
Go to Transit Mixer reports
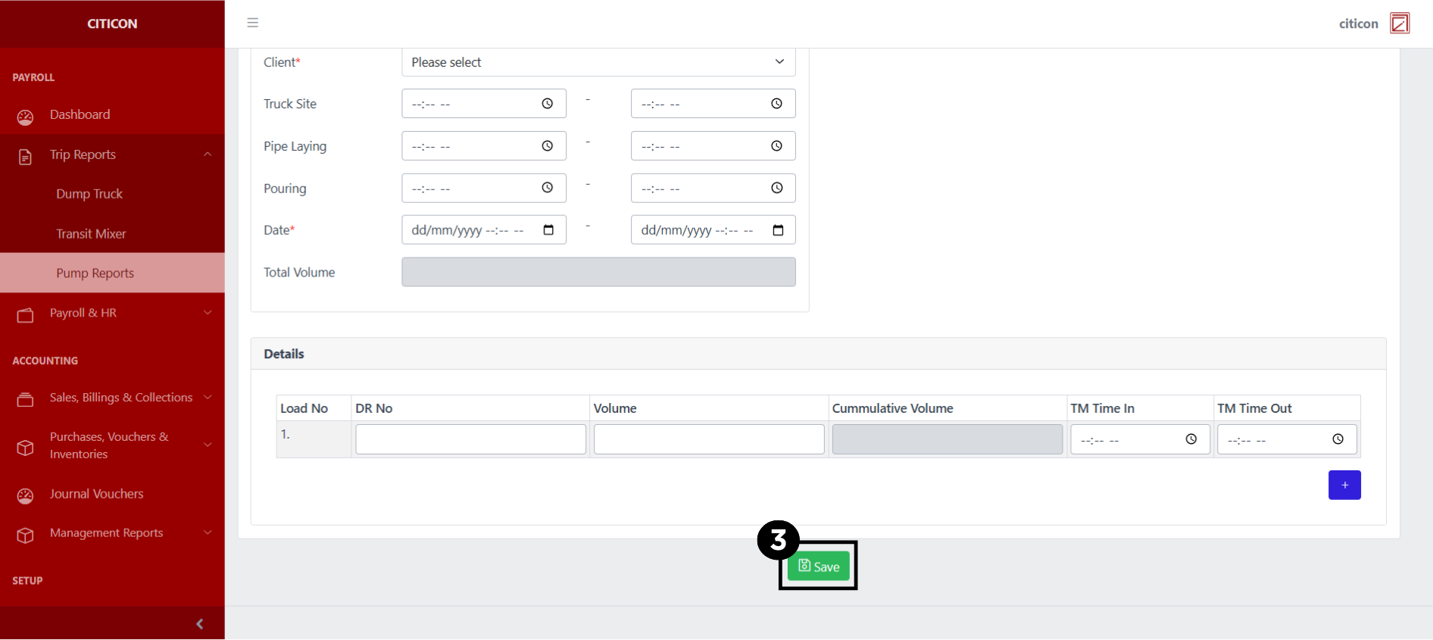[91, 234]
